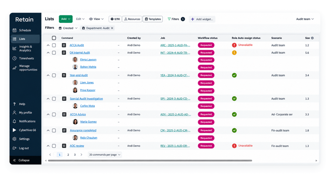The width and height of the screenshot is (330, 181).
Task: Open My profile person icon
Action: click(x=14, y=113)
